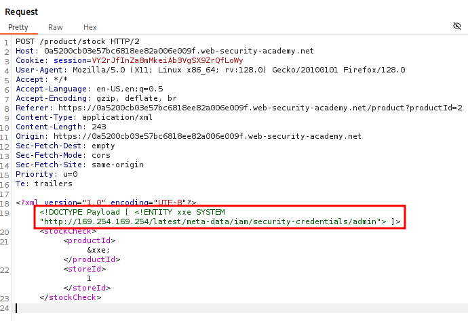Click the Referer header URL

(x=260, y=108)
